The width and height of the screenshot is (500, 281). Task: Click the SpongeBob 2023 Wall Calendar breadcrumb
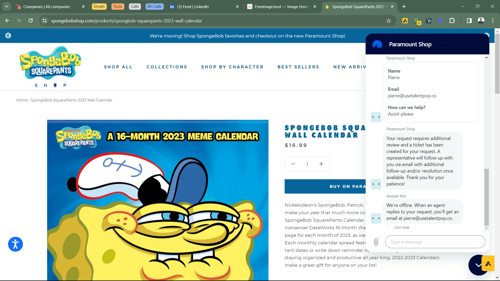(x=71, y=100)
